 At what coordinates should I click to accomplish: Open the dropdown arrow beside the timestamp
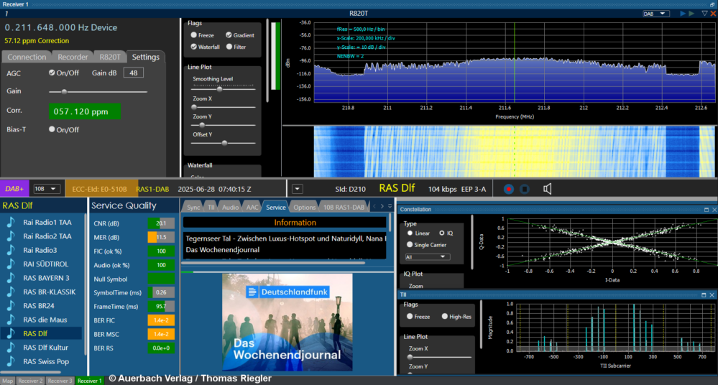(297, 189)
